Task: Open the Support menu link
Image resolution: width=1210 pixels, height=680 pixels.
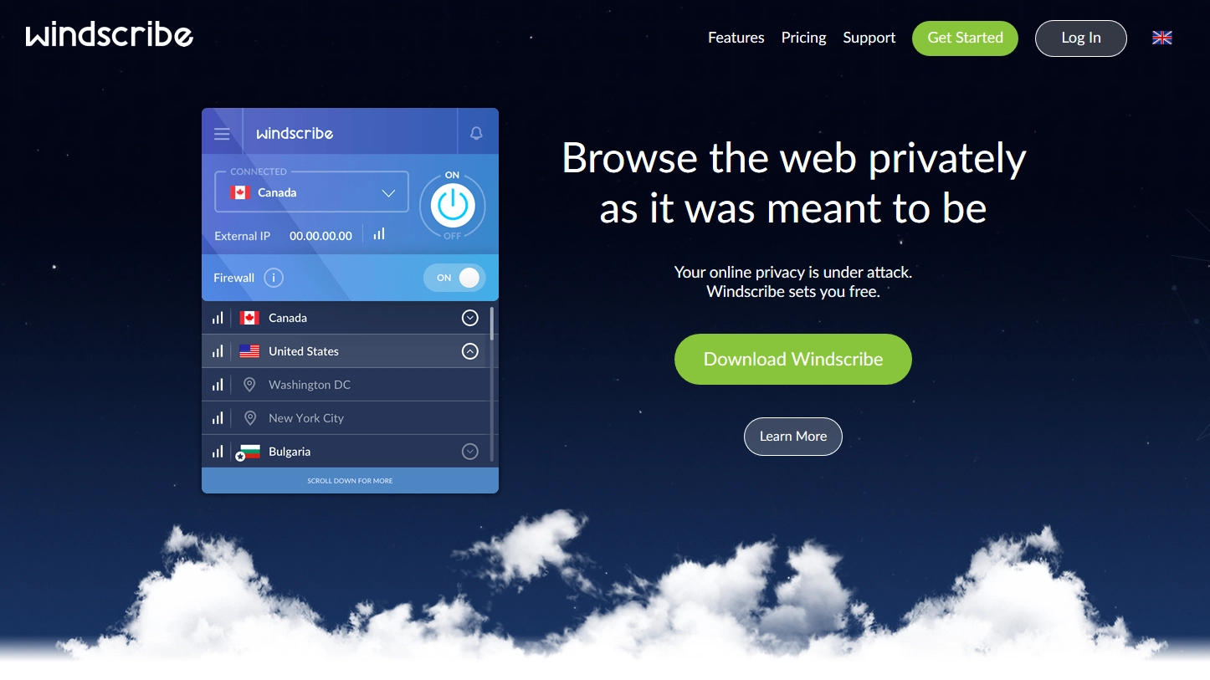Action: (x=869, y=38)
